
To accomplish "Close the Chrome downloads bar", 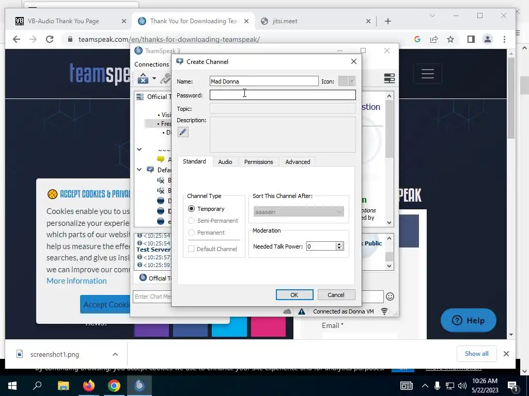I will coord(506,354).
